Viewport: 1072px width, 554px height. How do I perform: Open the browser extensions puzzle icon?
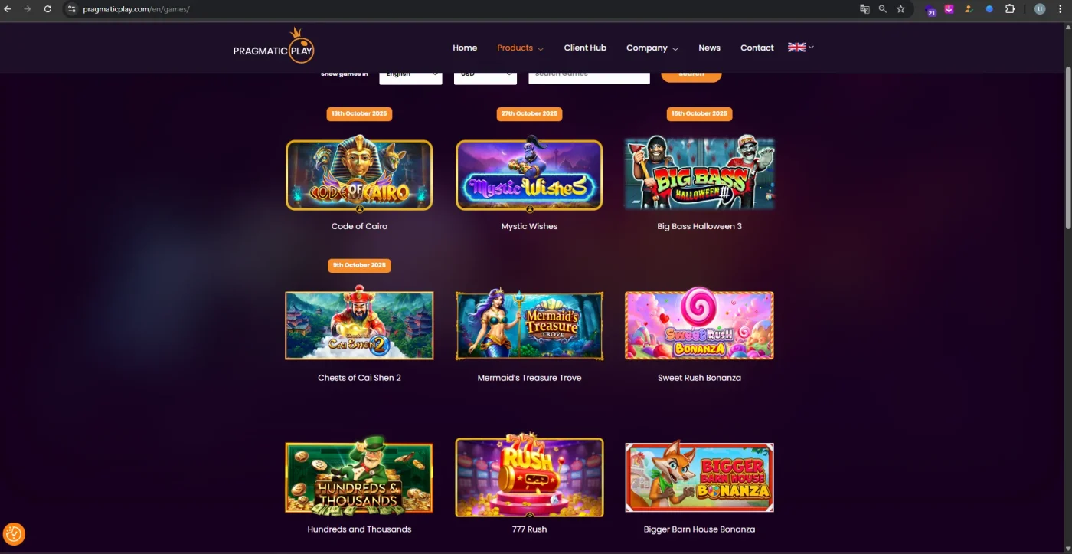coord(1009,9)
